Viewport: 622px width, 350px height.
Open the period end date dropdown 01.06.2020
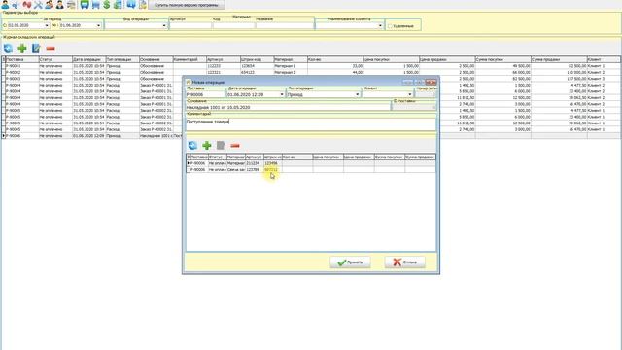click(99, 26)
